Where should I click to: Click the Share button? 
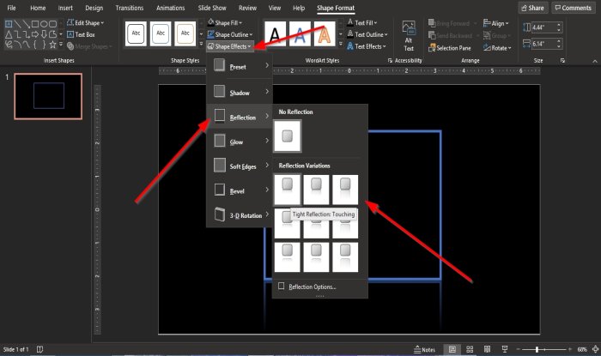point(533,8)
